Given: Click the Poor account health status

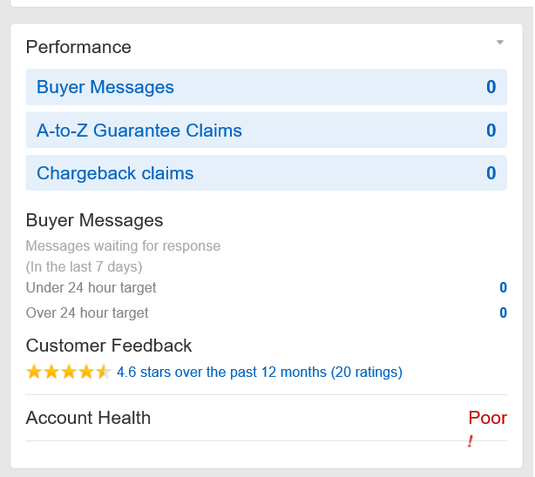Looking at the screenshot, I should point(488,418).
